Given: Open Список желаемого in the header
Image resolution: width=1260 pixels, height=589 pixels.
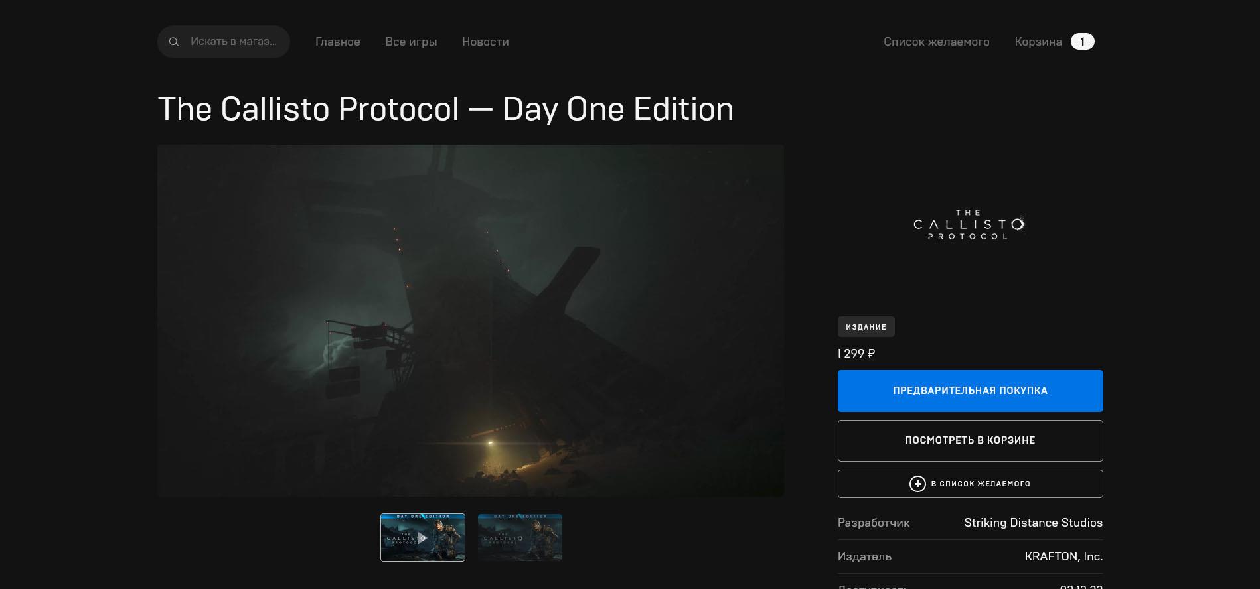Looking at the screenshot, I should coord(936,42).
